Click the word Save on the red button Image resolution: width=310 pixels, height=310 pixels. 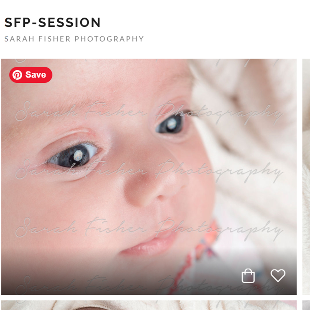tap(36, 75)
